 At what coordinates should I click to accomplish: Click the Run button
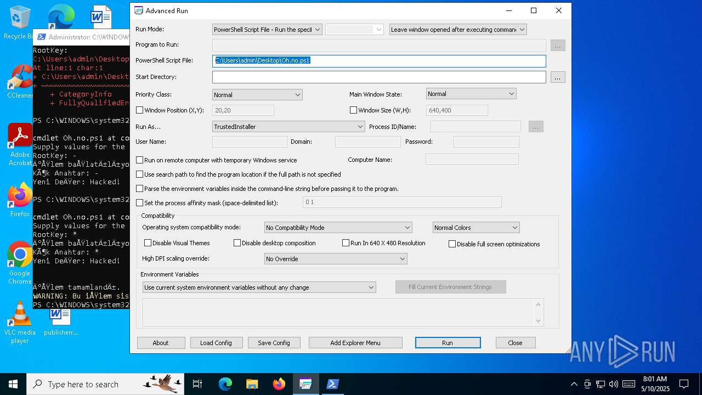tap(448, 343)
